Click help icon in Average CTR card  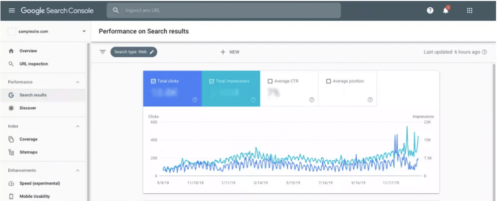(312, 100)
